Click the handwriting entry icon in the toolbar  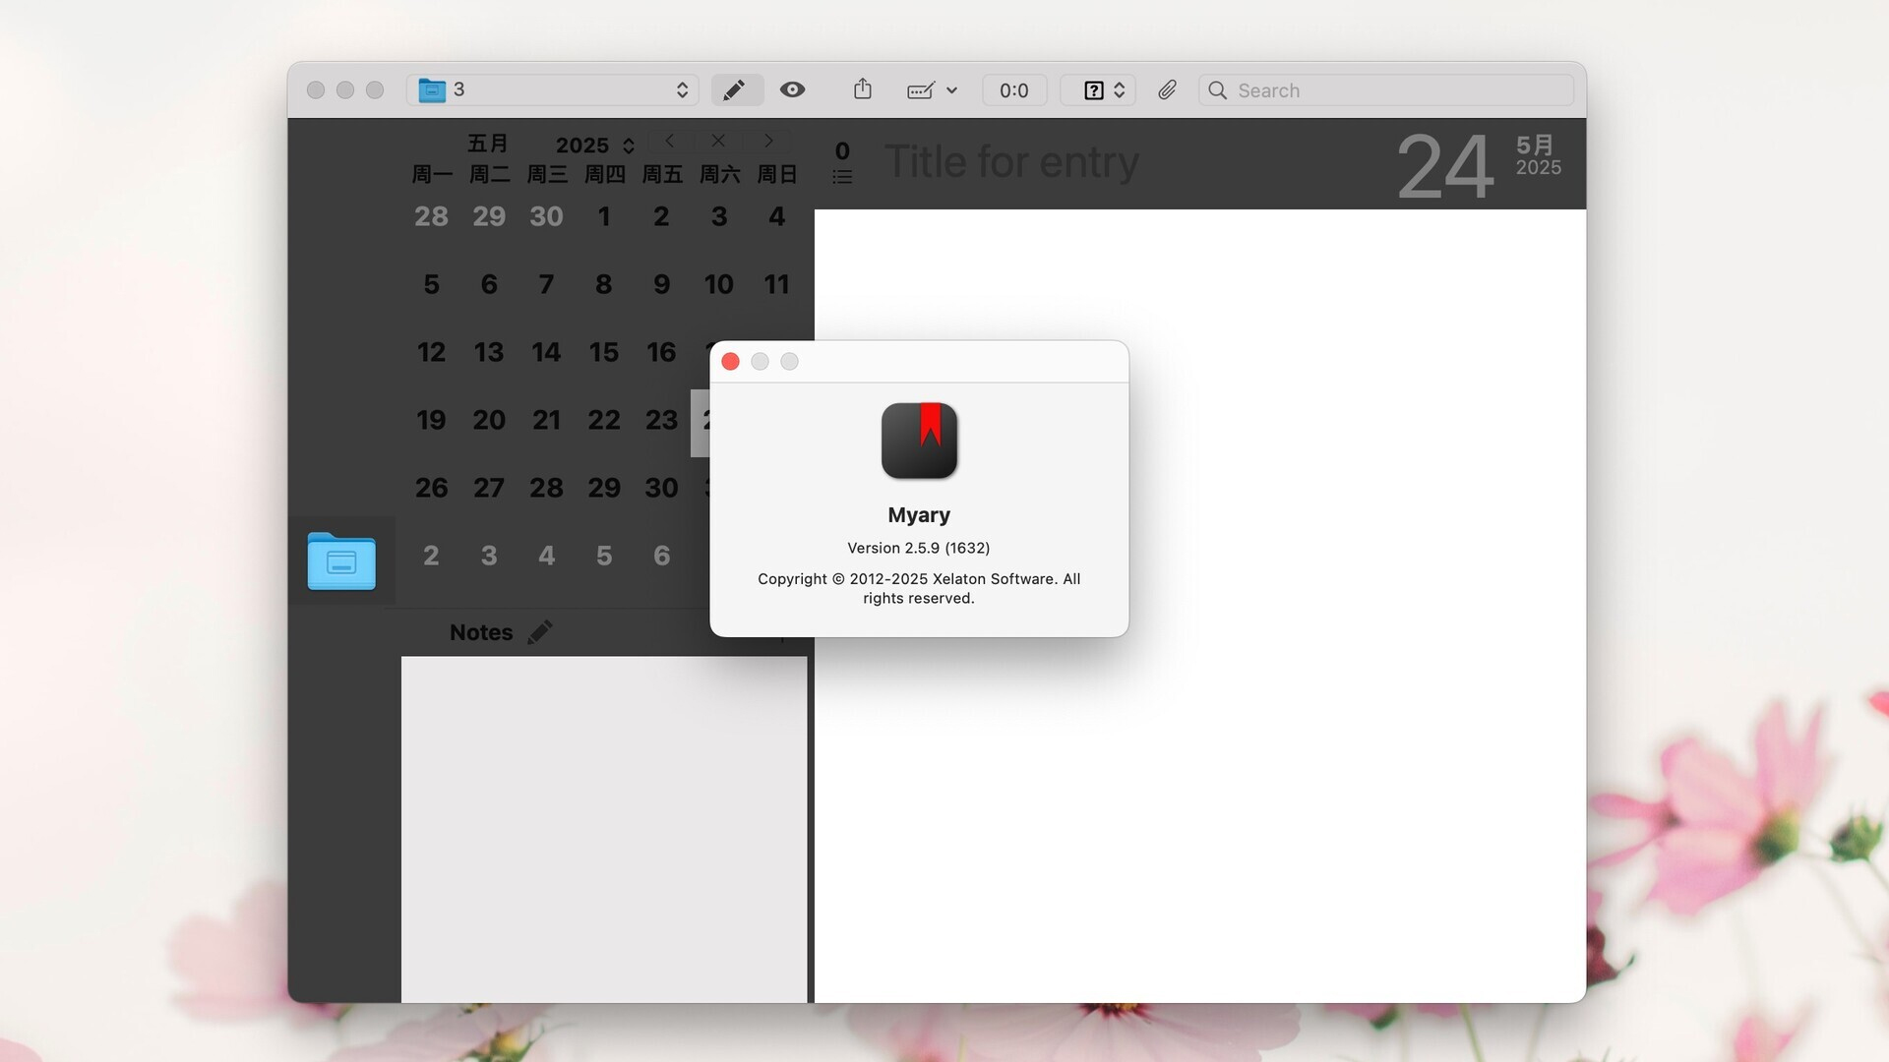[x=920, y=89]
